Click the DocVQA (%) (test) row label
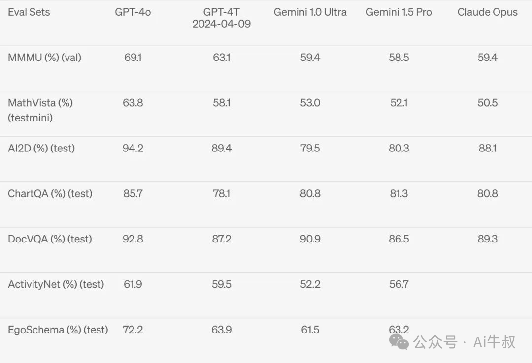This screenshot has height=363, width=532. click(x=50, y=239)
